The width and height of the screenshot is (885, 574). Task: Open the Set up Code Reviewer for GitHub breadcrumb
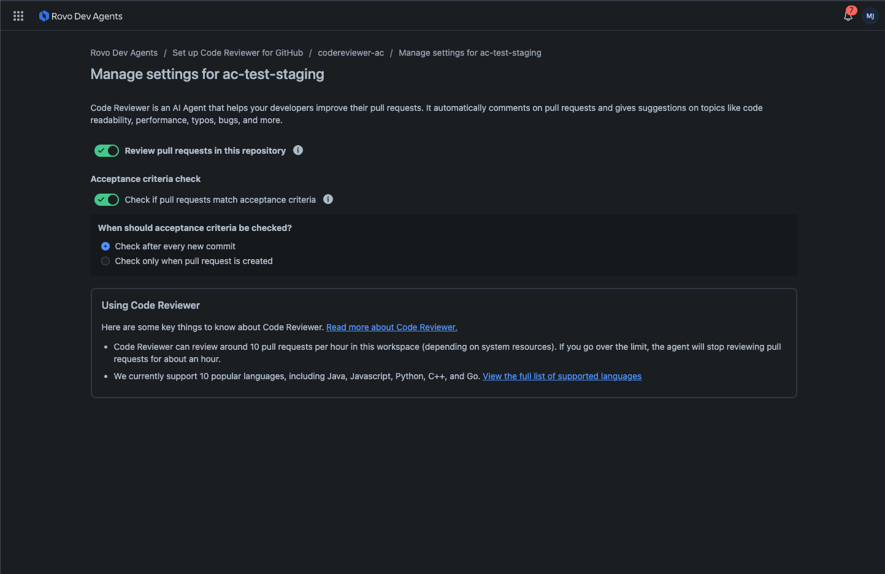pyautogui.click(x=237, y=53)
